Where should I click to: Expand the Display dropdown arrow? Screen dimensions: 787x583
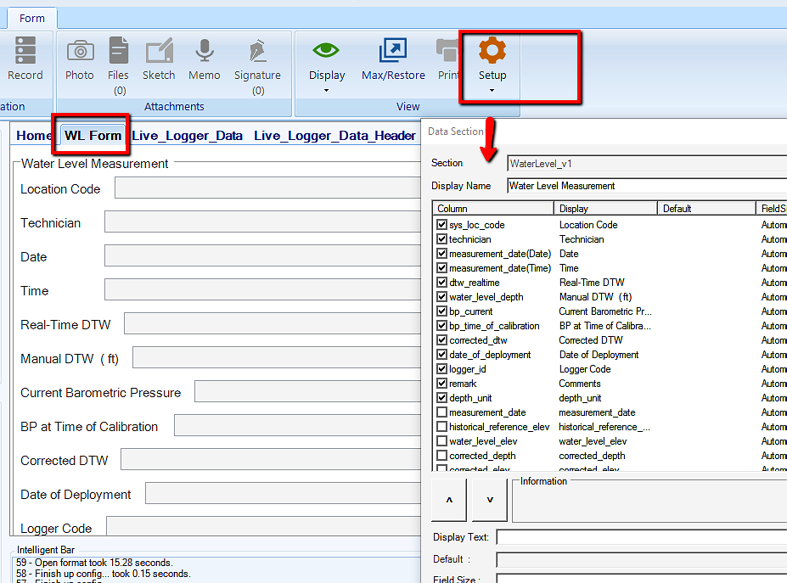pyautogui.click(x=327, y=90)
